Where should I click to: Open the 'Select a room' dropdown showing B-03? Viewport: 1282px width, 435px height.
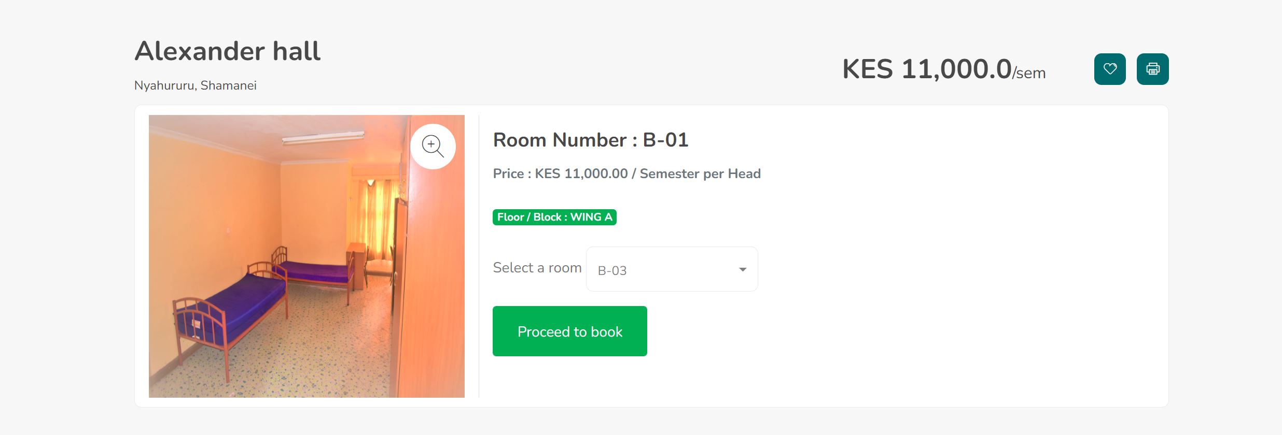(672, 269)
